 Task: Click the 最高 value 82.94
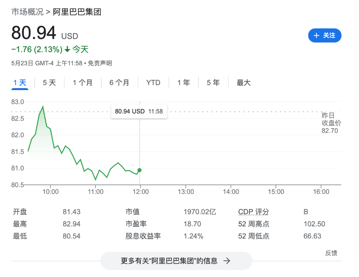tap(72, 224)
